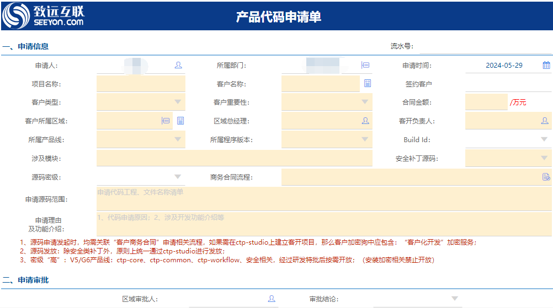
Task: Click the 项目名称 input field
Action: click(x=141, y=84)
